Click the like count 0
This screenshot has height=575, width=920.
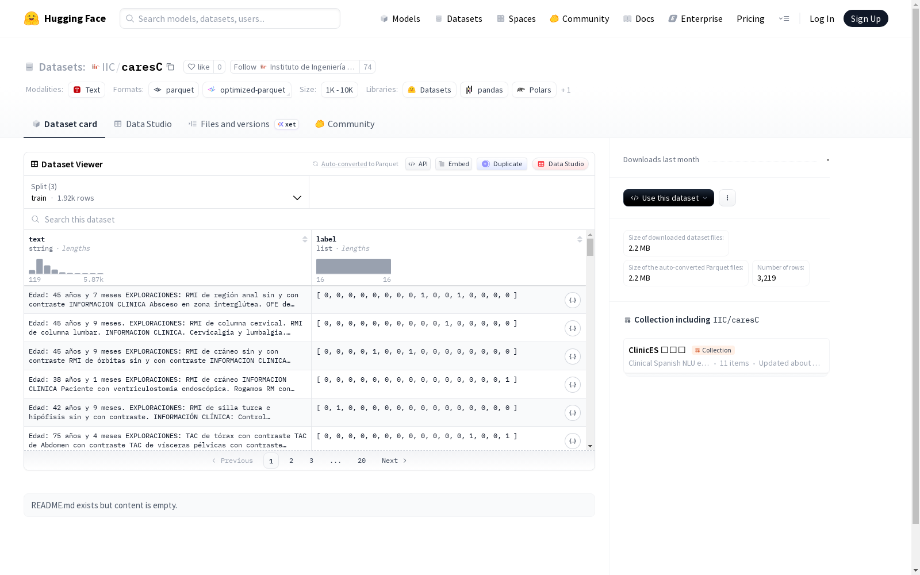[x=219, y=67]
